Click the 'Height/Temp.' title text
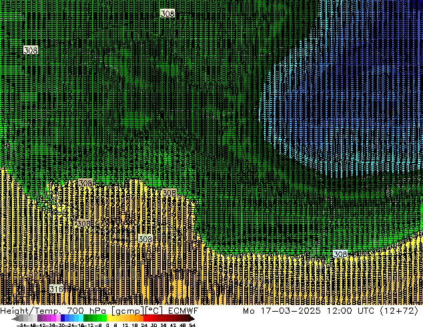The height and width of the screenshot is (327, 423). click(x=31, y=311)
